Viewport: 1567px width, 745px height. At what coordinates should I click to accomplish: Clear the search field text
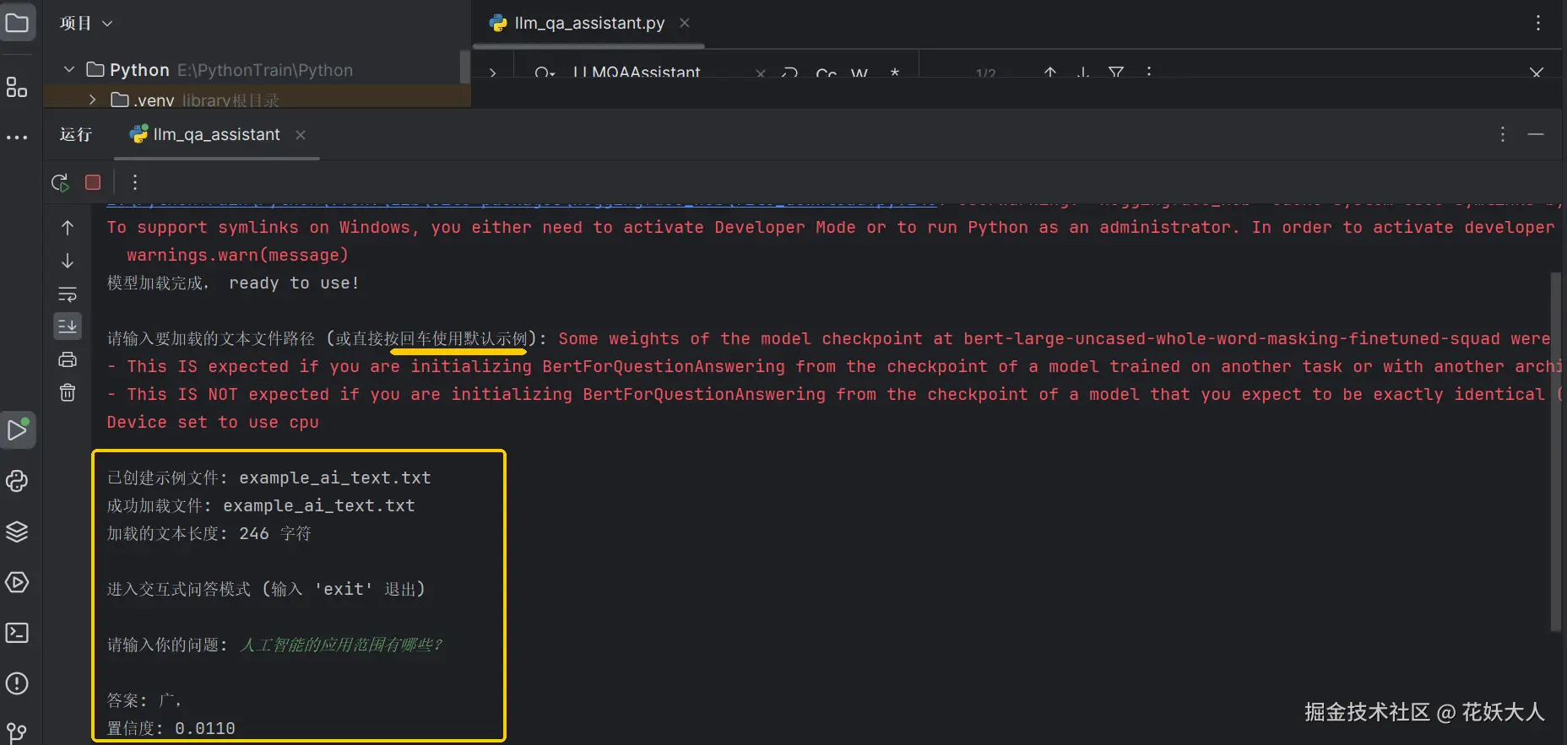(761, 73)
